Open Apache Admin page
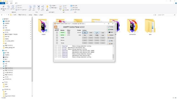Viewport: 177px width, 99px height. point(91,32)
